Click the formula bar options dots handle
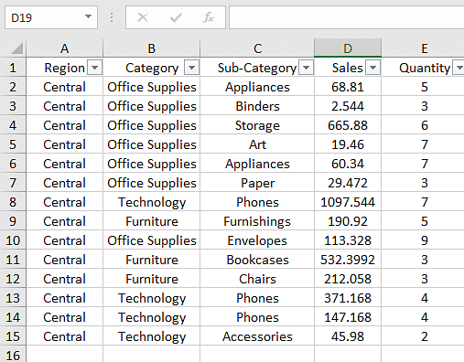Screen dimensions: 464x362 click(112, 17)
